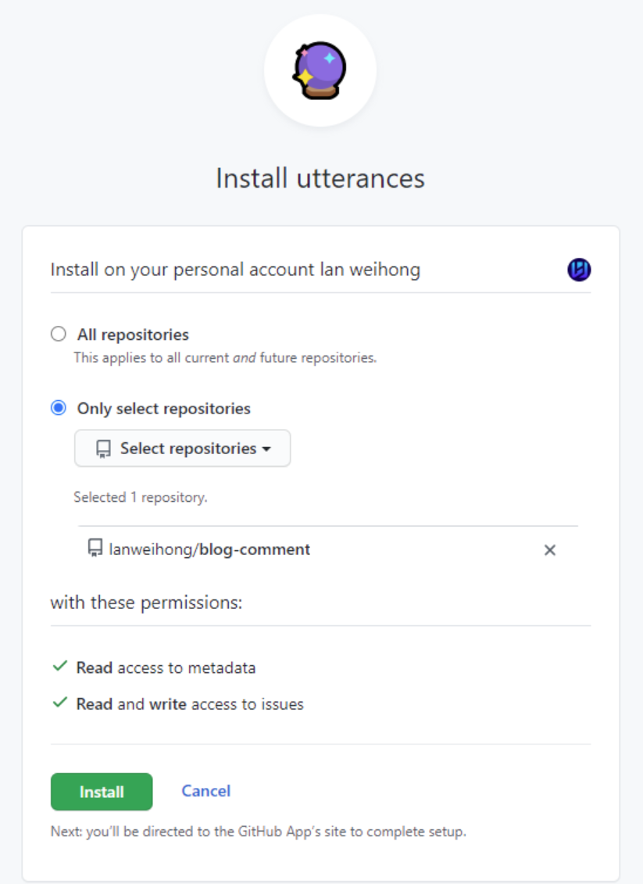Click the Install utterances heading
Screen dimensions: 643x884
320,179
